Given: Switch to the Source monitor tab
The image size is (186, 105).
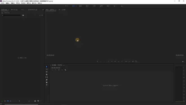Looking at the screenshot, I should pos(50,10).
